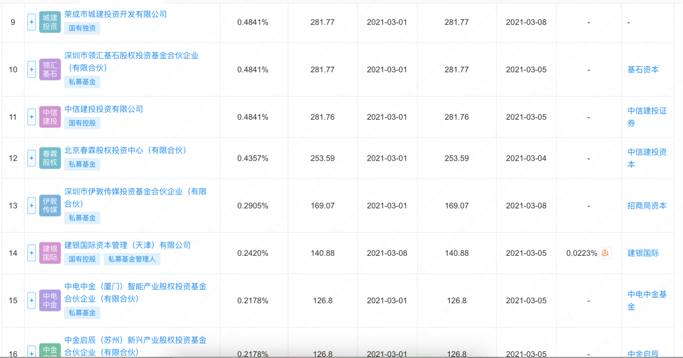Click the 伊敦传媒 logo badge

pyautogui.click(x=50, y=205)
